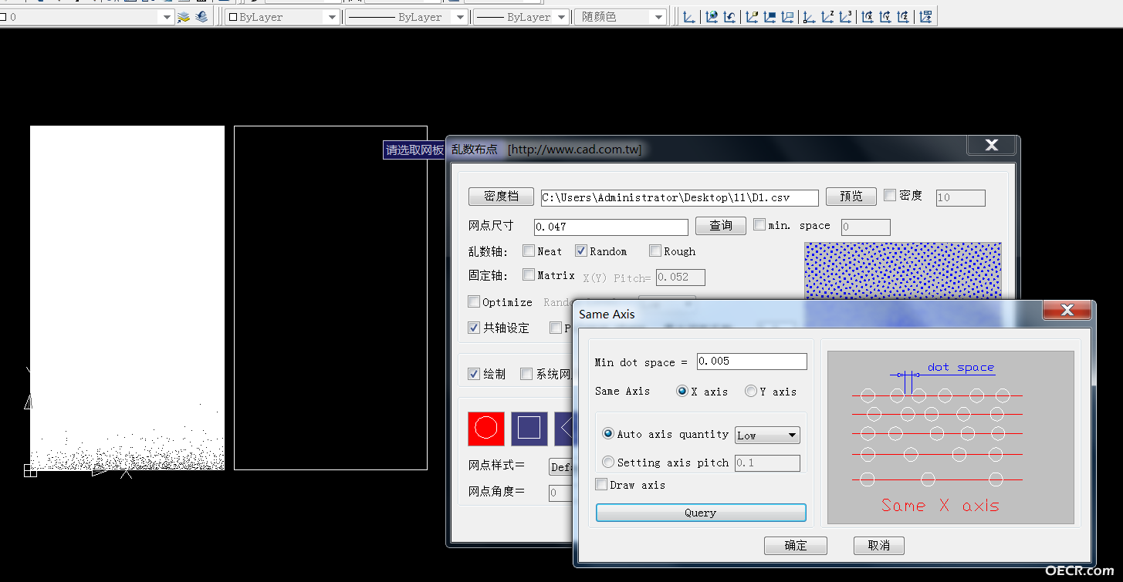Viewport: 1123px width, 582px height.
Task: Click the Same X axis diagram
Action: (x=950, y=438)
